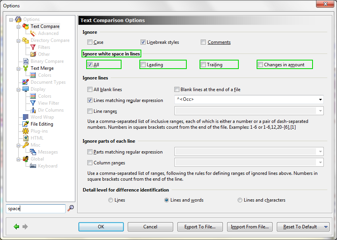Screen dimensions: 337x240
Task: Click the Text Merge icon
Action: coord(26,68)
